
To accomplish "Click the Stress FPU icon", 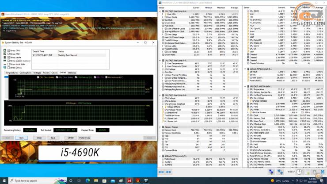I will pyautogui.click(x=5, y=54).
